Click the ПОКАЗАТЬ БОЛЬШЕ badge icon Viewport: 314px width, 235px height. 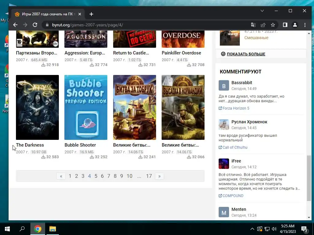pyautogui.click(x=223, y=54)
